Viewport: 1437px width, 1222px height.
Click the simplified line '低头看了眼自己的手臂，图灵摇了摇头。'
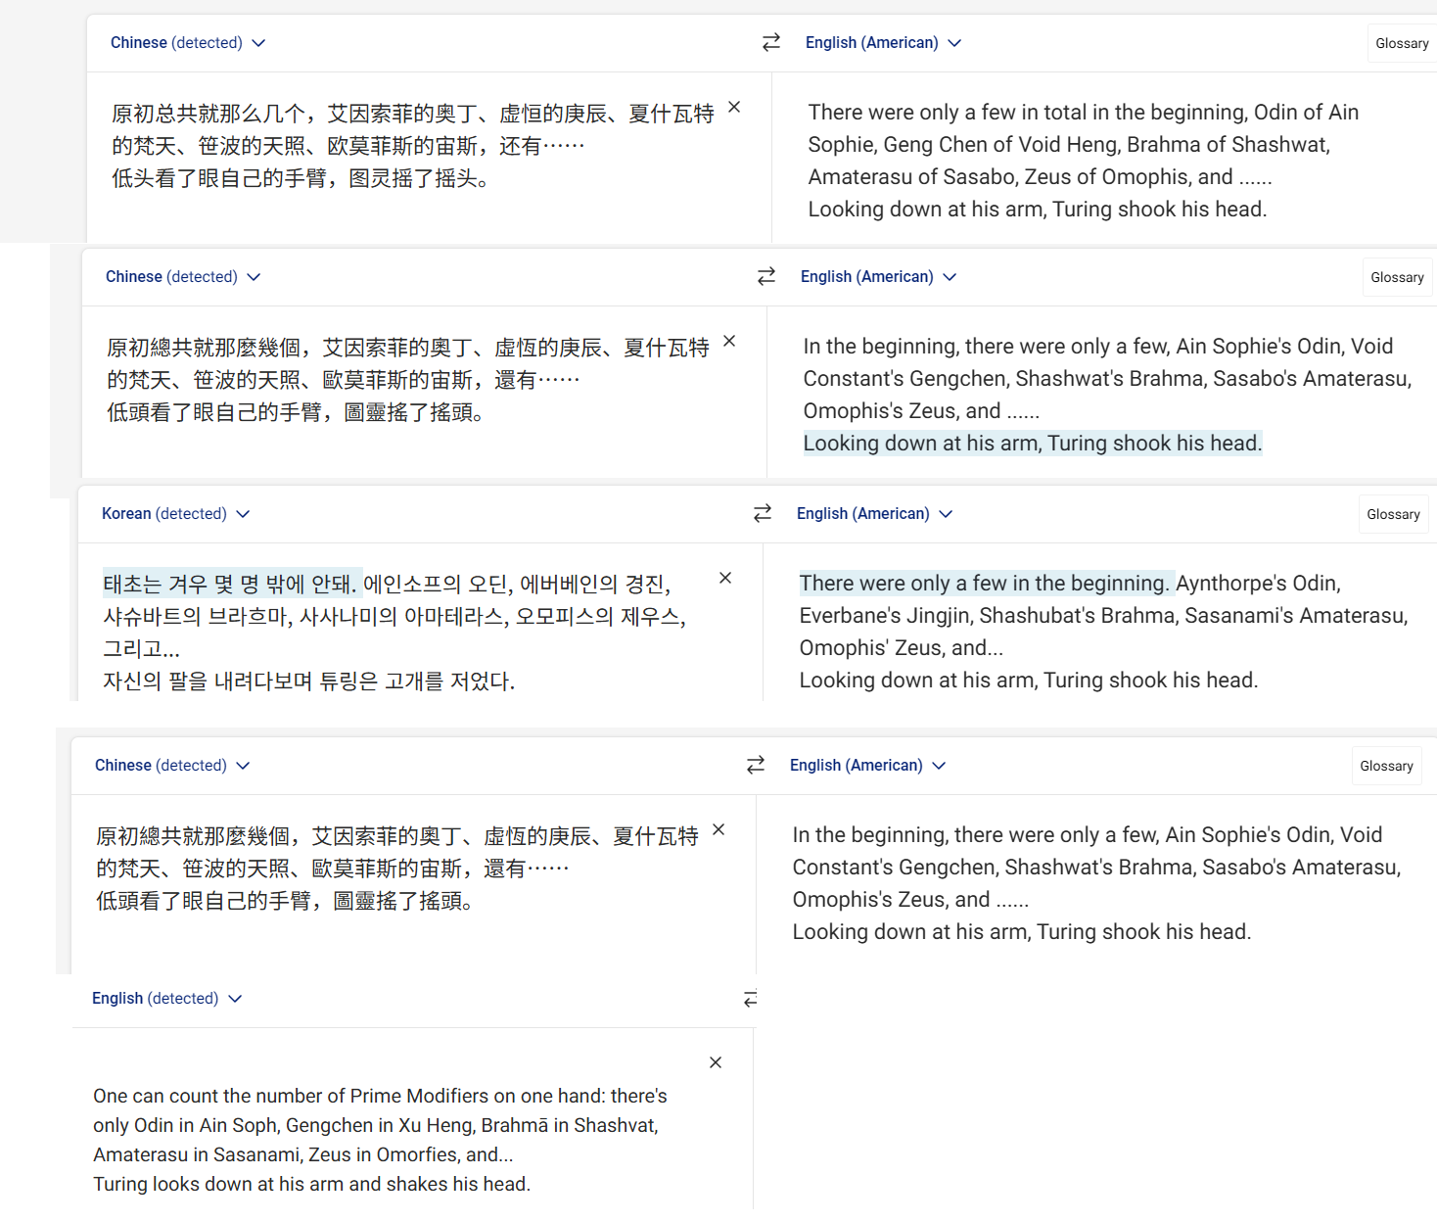(x=301, y=178)
